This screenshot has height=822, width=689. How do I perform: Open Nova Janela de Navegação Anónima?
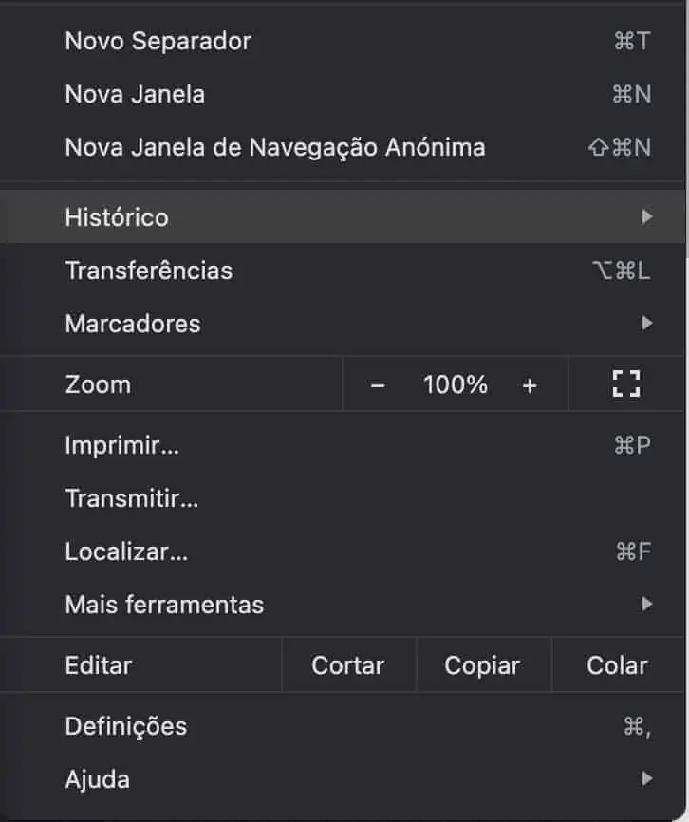(x=275, y=147)
